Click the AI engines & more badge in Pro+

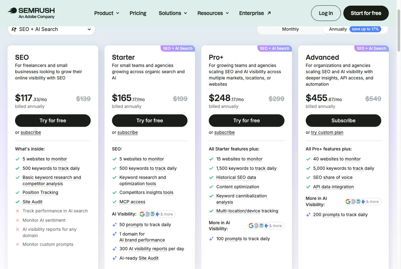point(266,226)
